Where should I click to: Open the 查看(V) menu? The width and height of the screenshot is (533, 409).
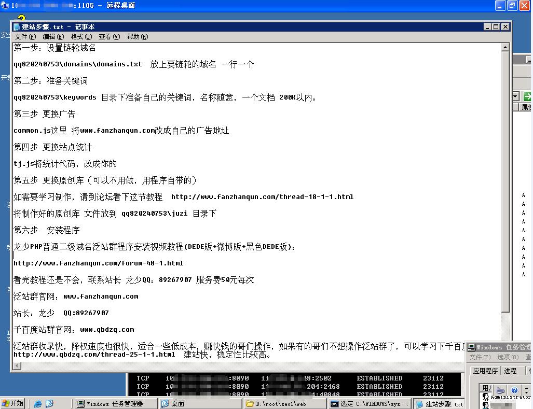coord(109,37)
